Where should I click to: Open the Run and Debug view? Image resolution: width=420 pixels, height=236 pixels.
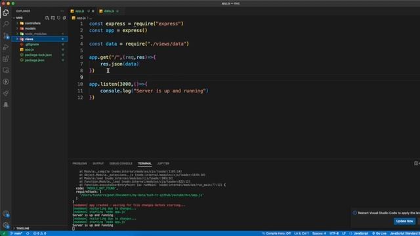click(x=6, y=47)
